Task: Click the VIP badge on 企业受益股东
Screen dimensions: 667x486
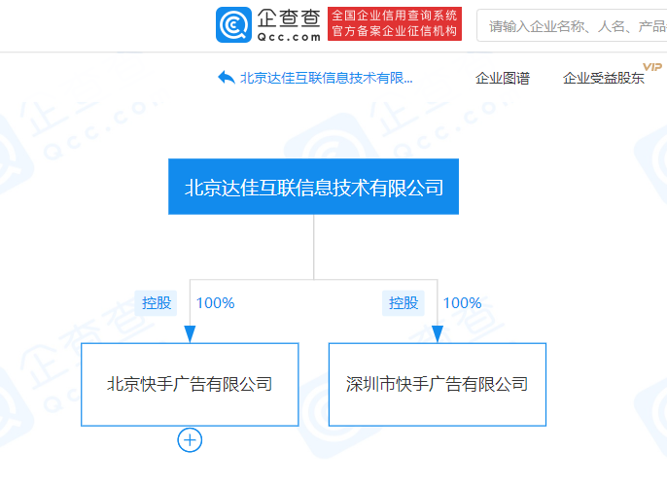Action: click(652, 67)
